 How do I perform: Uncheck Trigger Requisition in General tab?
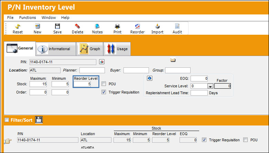104,92
